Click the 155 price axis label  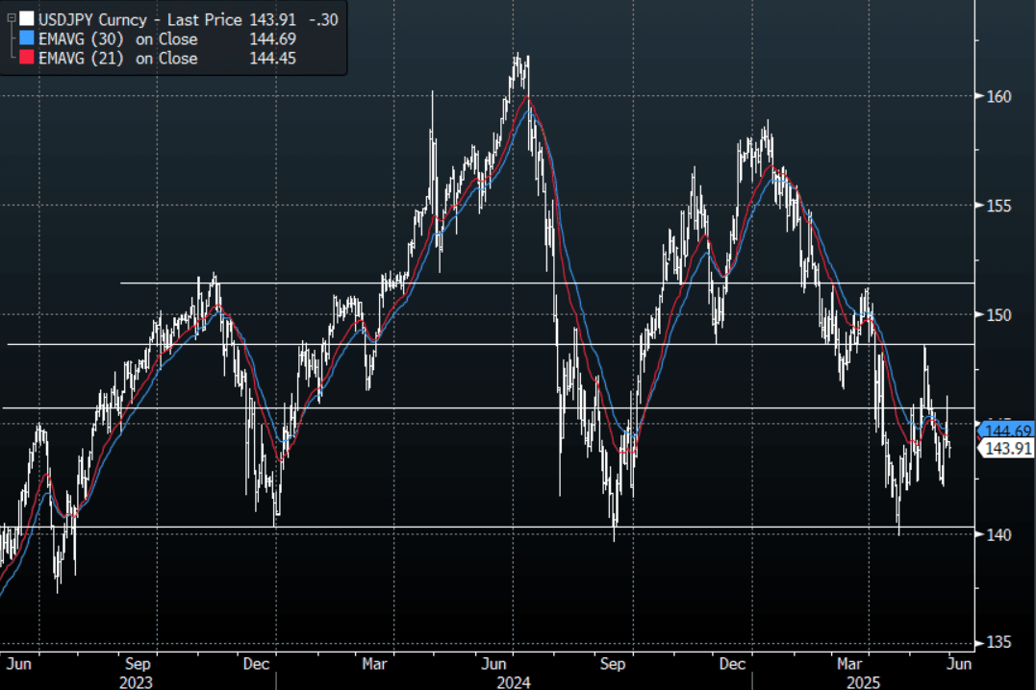[x=997, y=206]
